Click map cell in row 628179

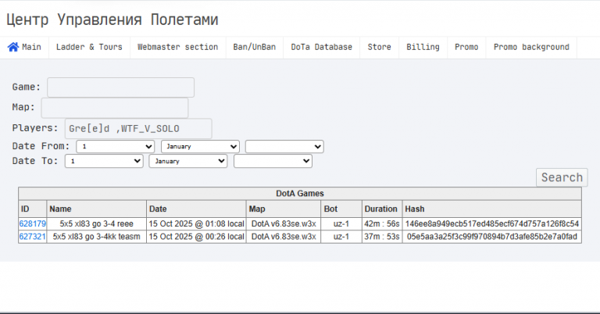coord(284,223)
